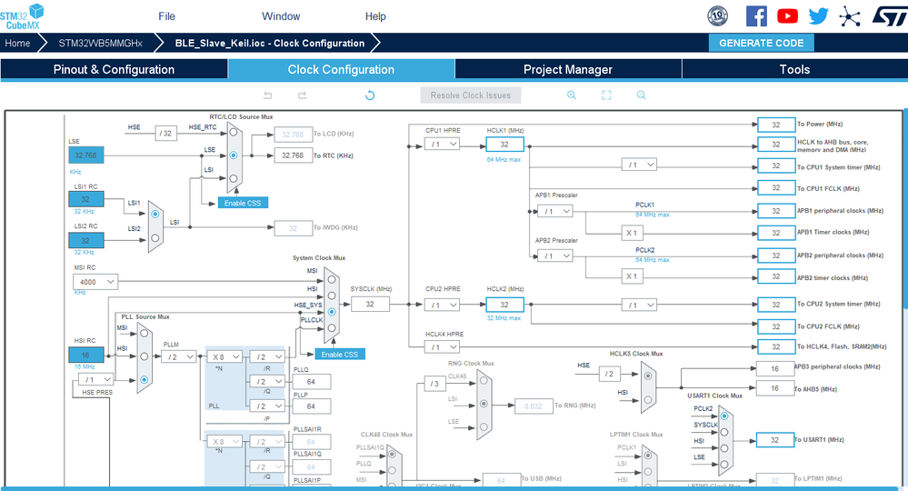908x491 pixels.
Task: Open the PLLM divider dropdown
Action: click(x=179, y=356)
